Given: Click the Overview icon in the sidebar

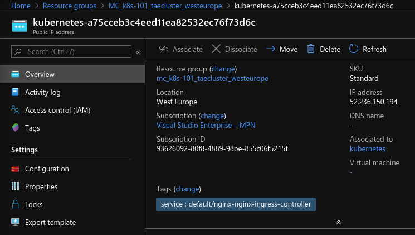Looking at the screenshot, I should click(16, 74).
